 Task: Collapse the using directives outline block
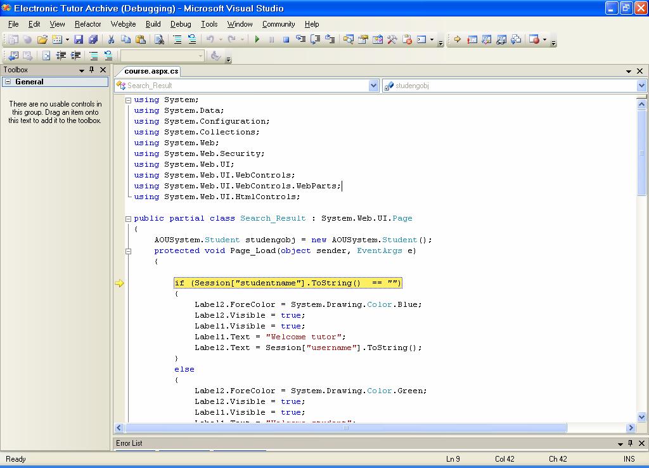pyautogui.click(x=128, y=100)
